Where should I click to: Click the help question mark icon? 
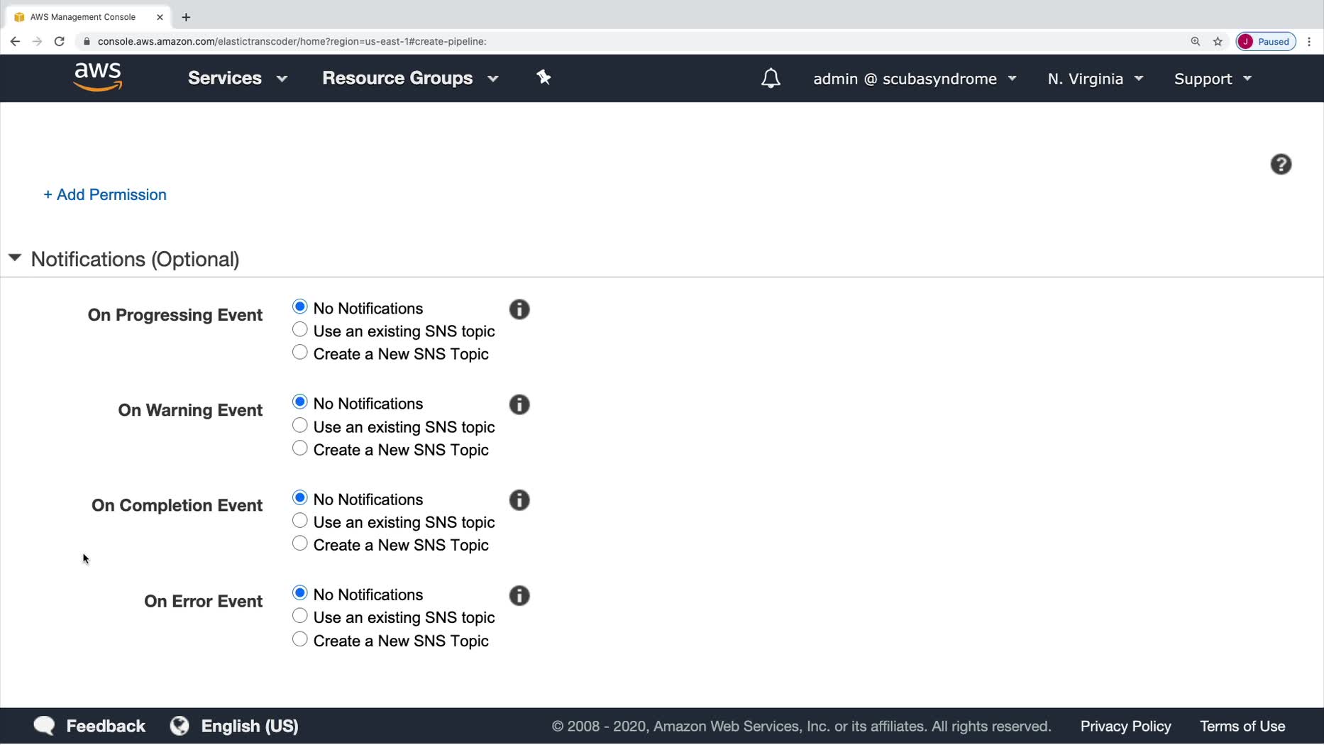pyautogui.click(x=1280, y=165)
